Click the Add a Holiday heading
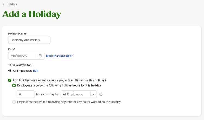This screenshot has height=120, width=204. [x=32, y=14]
